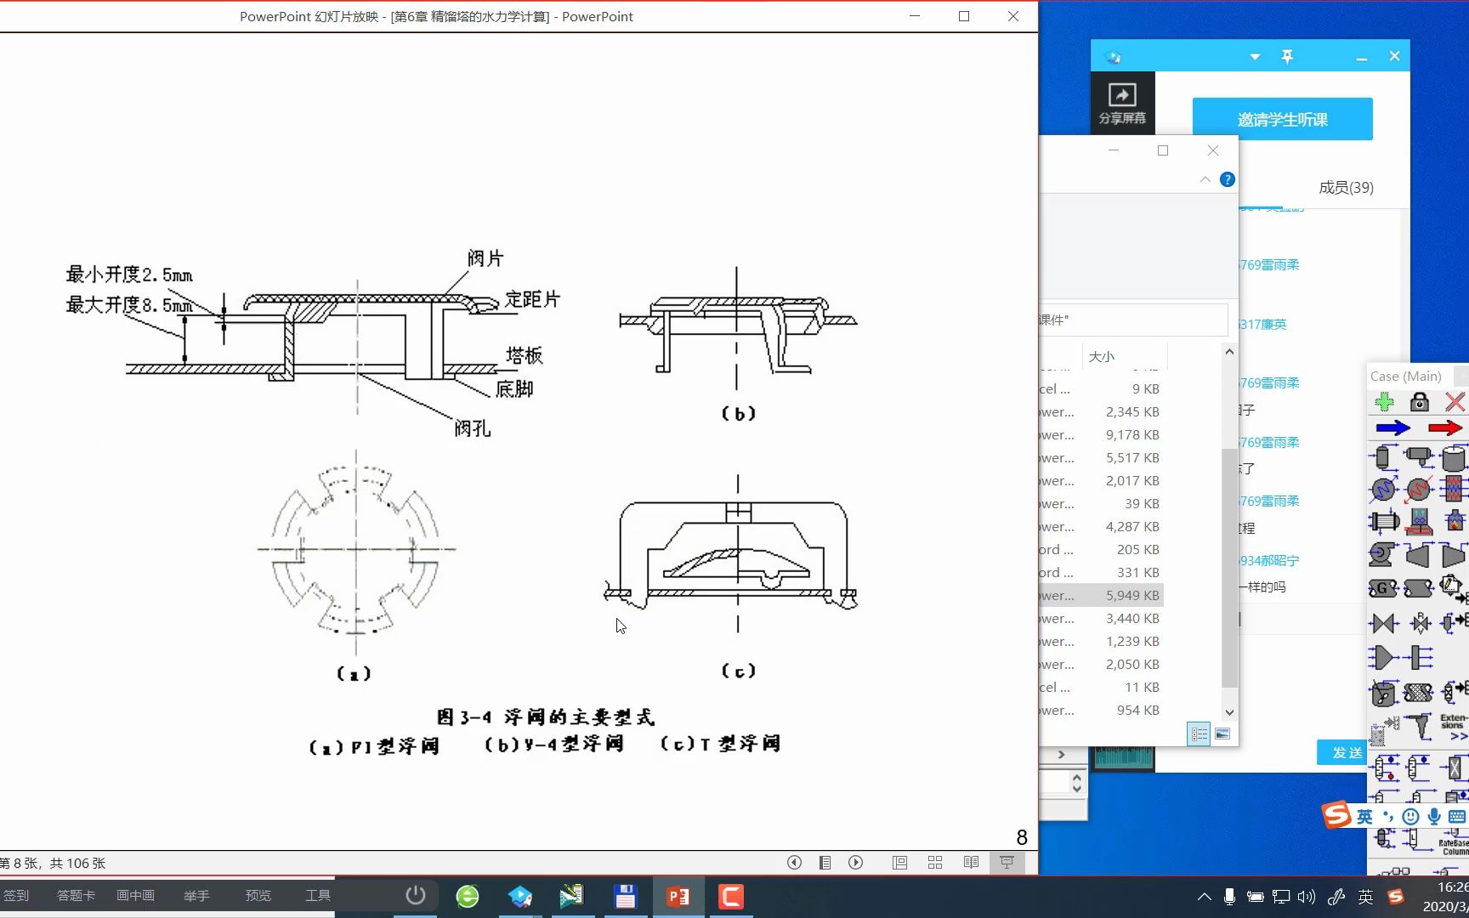Viewport: 1469px width, 918px height.
Task: Switch File Explorer to details view
Action: coord(1199,734)
